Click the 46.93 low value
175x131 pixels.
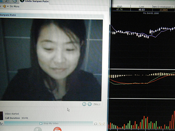(x=141, y=10)
